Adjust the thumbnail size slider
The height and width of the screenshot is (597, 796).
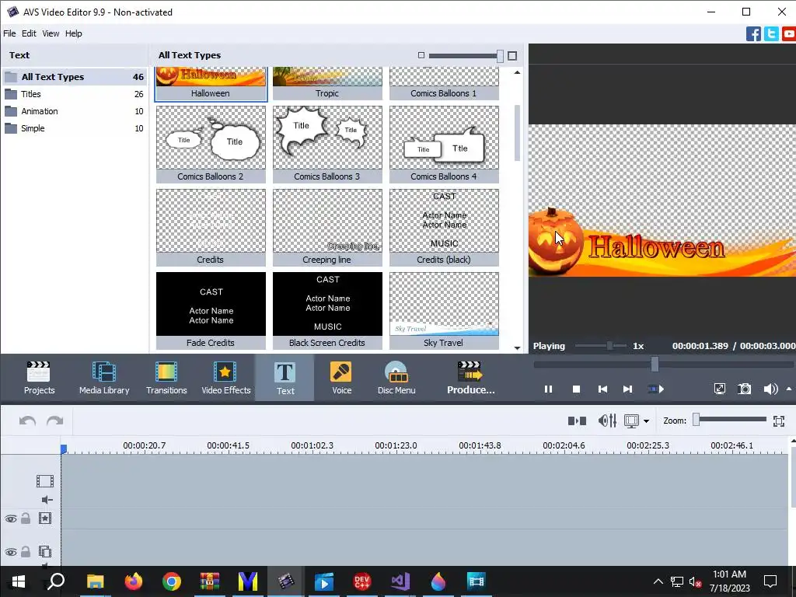tap(466, 56)
